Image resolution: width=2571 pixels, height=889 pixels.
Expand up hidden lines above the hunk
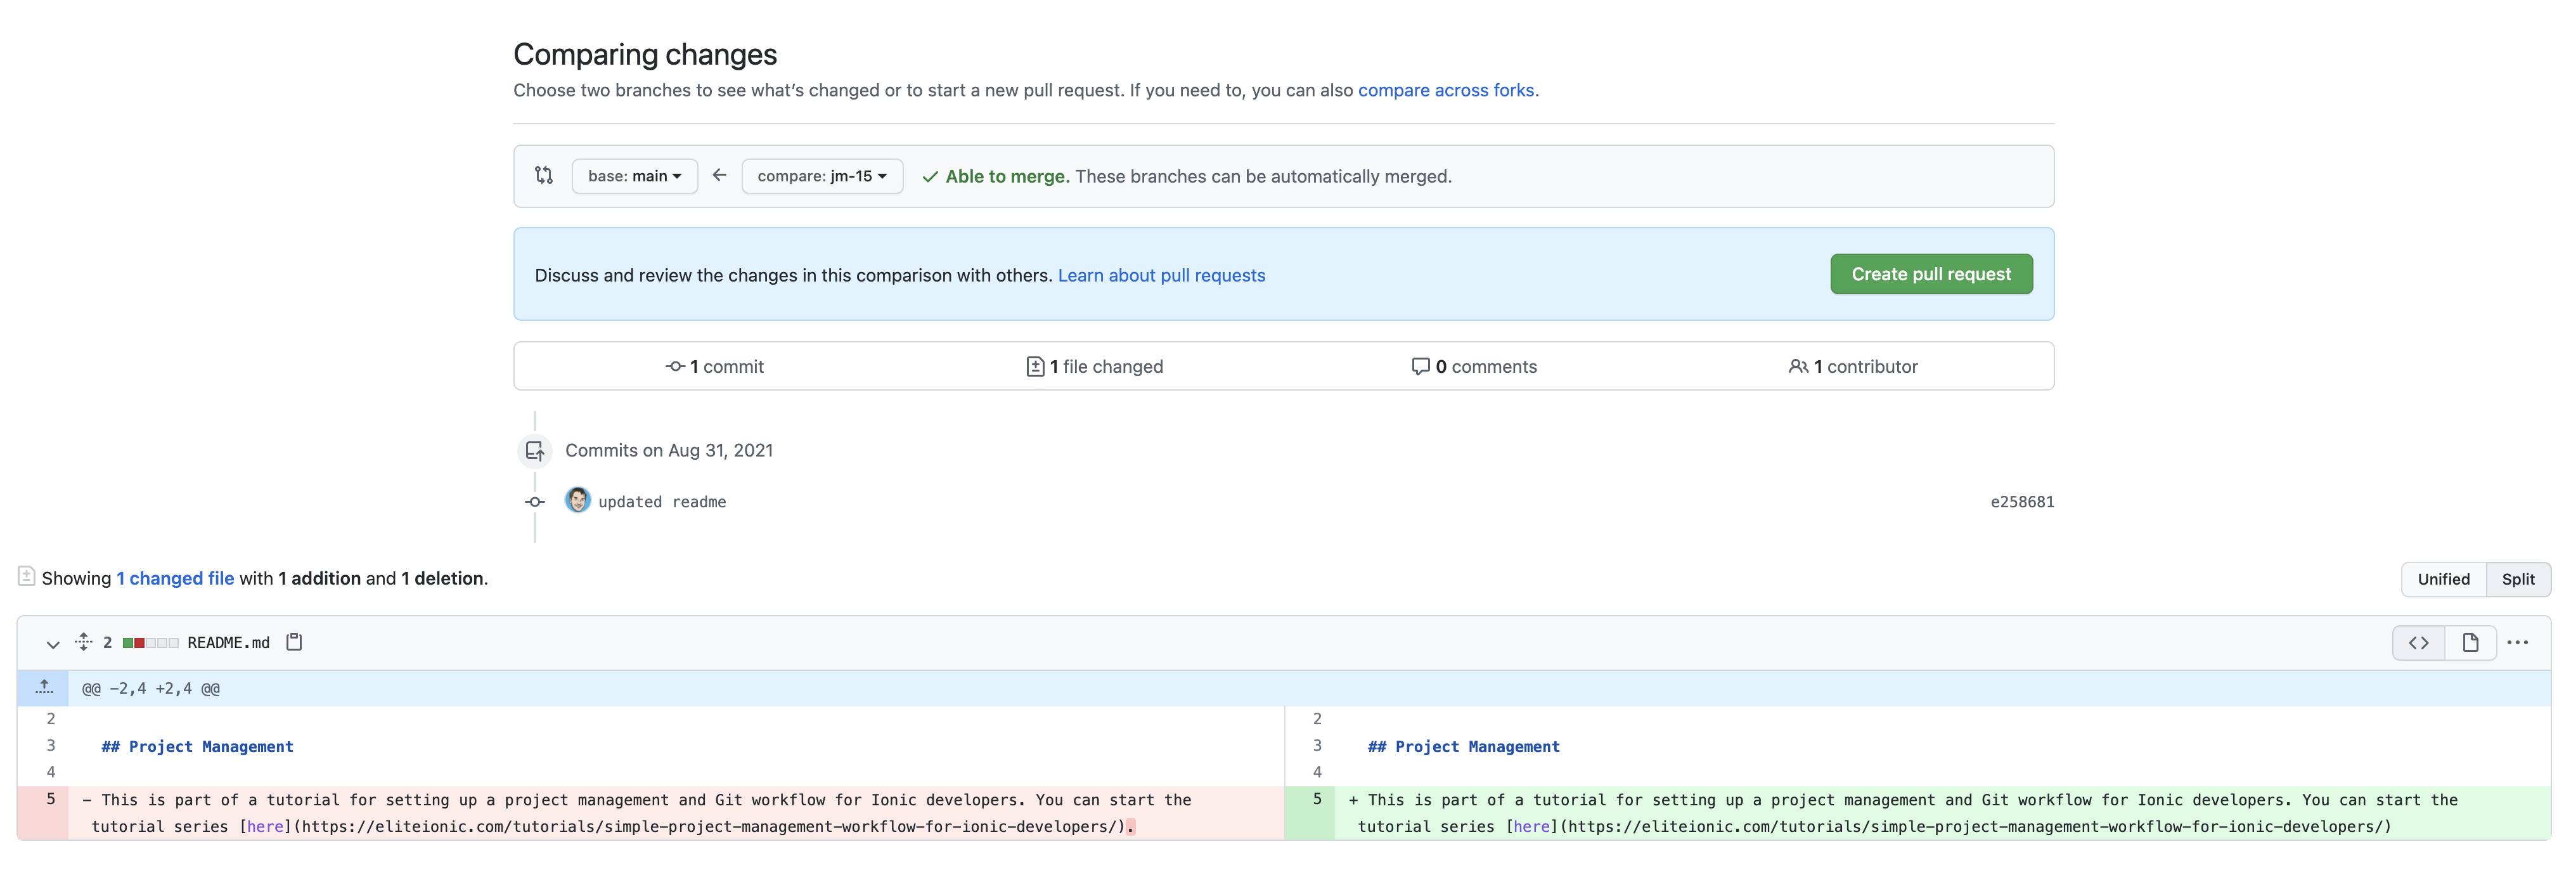pyautogui.click(x=43, y=688)
